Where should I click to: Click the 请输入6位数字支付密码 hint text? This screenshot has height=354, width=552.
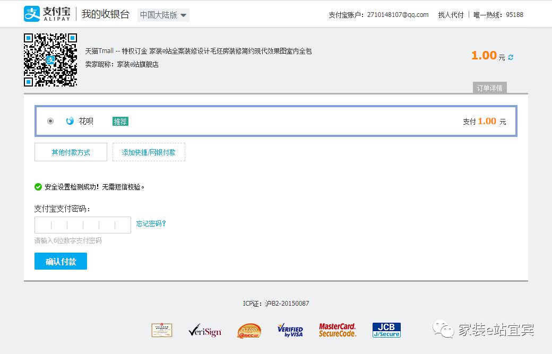(68, 241)
